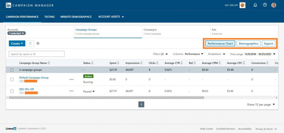Click the trash delete icon
This screenshot has height=133, width=284.
coord(30,43)
